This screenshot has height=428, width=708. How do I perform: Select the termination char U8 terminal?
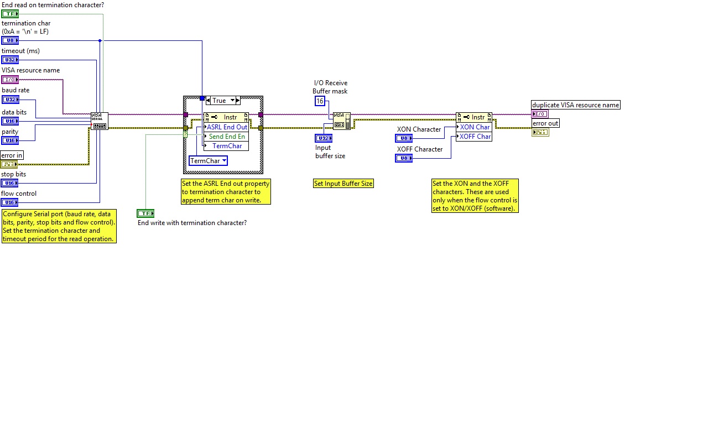click(10, 40)
